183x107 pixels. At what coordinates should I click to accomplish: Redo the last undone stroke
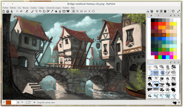[21, 11]
